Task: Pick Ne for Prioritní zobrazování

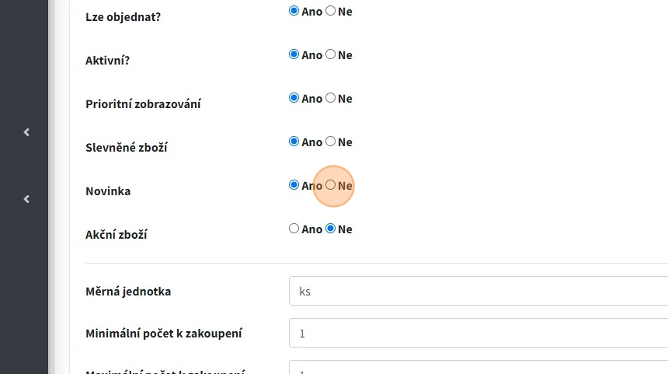Action: click(331, 99)
